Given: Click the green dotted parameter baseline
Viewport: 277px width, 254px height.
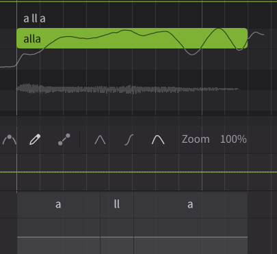Looking at the screenshot, I should click(138, 172).
